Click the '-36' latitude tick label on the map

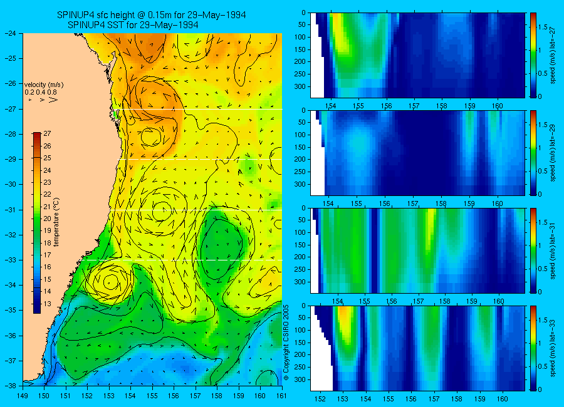point(11,336)
